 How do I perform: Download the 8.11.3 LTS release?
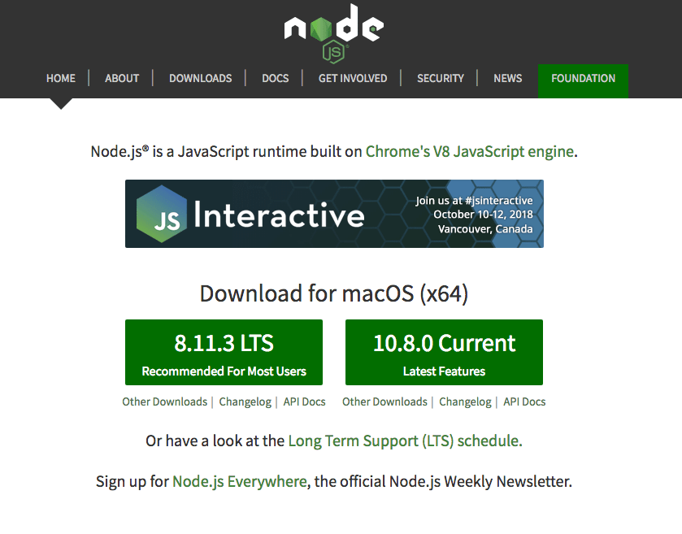pyautogui.click(x=224, y=352)
